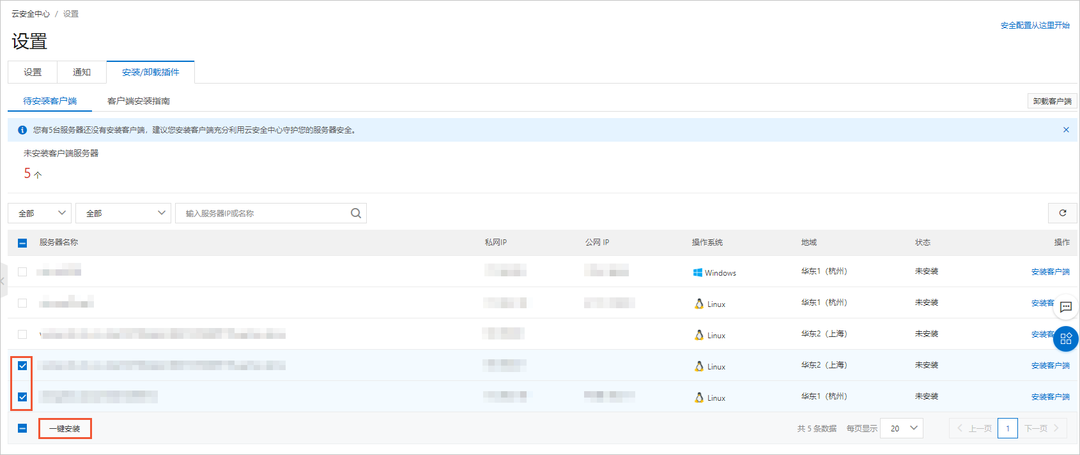Select page 1 in pagination
Screen dimensions: 1080x455
[1008, 428]
